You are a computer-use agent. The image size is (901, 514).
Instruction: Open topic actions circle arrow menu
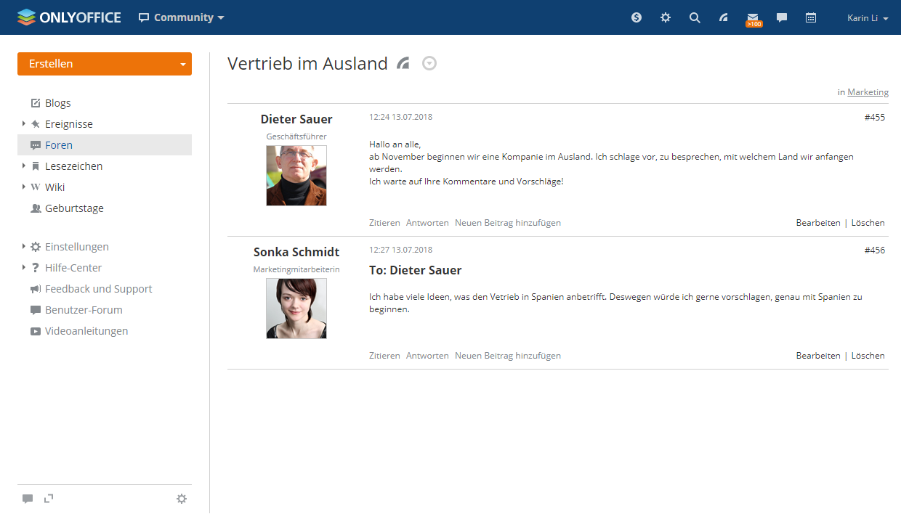tap(429, 64)
